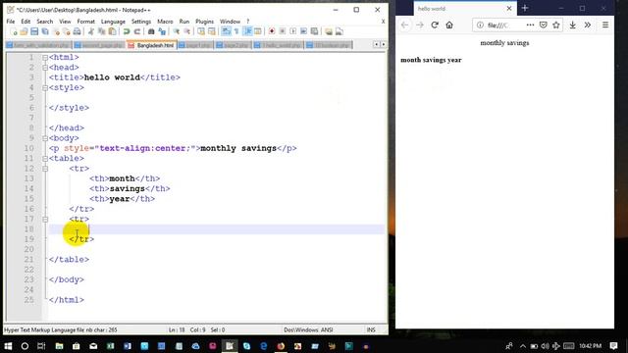Click line number 20 in the margin
This screenshot has width=628, height=353.
tap(29, 249)
